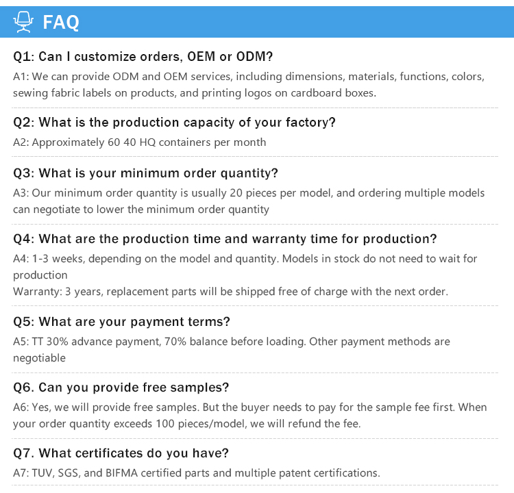Click the A2 60 40 HQ containers answer
The image size is (514, 493).
pos(139,142)
